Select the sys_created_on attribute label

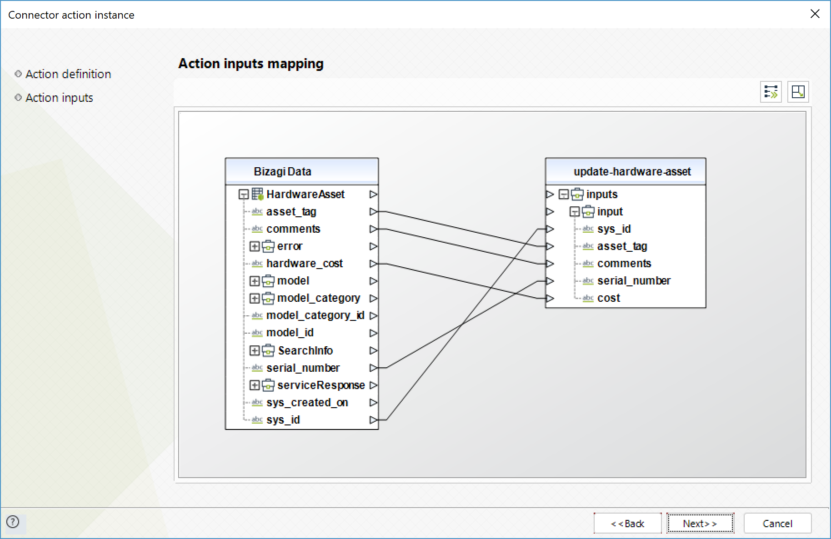click(x=307, y=403)
